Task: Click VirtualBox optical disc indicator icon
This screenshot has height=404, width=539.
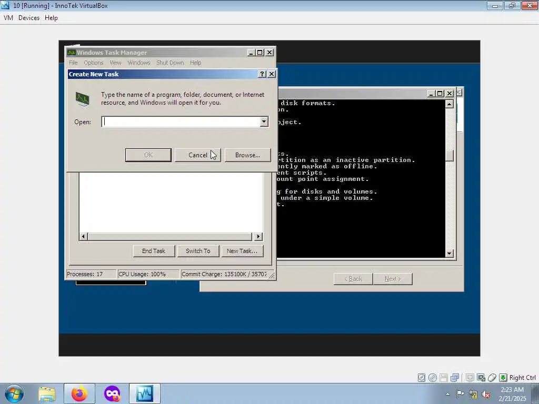Action: pyautogui.click(x=433, y=378)
